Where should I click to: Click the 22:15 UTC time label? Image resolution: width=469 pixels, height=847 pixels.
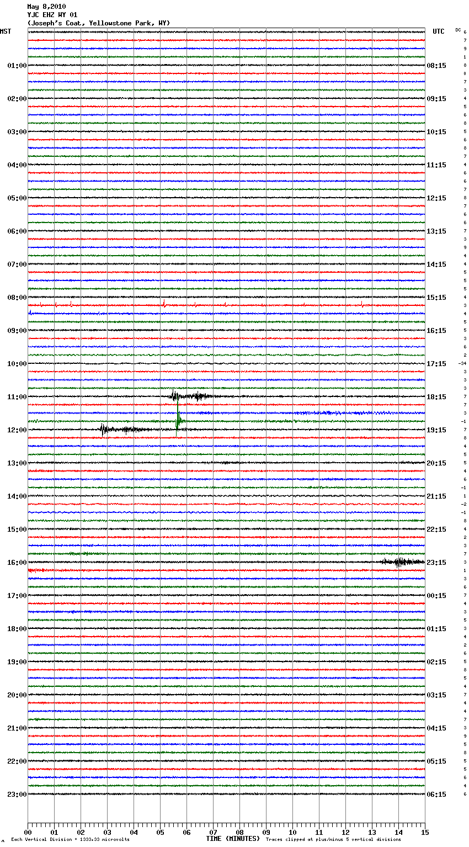click(x=436, y=530)
